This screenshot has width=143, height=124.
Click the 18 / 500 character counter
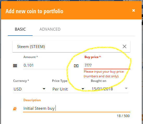pyautogui.click(x=123, y=116)
